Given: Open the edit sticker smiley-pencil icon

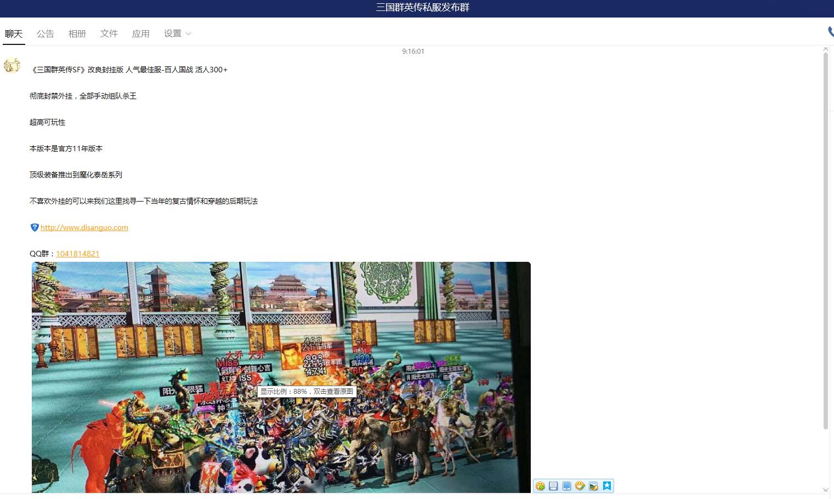Looking at the screenshot, I should point(580,486).
